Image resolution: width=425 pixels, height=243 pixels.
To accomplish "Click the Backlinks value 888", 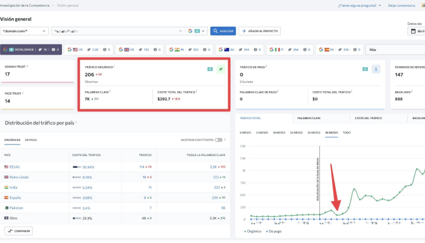I will (399, 99).
